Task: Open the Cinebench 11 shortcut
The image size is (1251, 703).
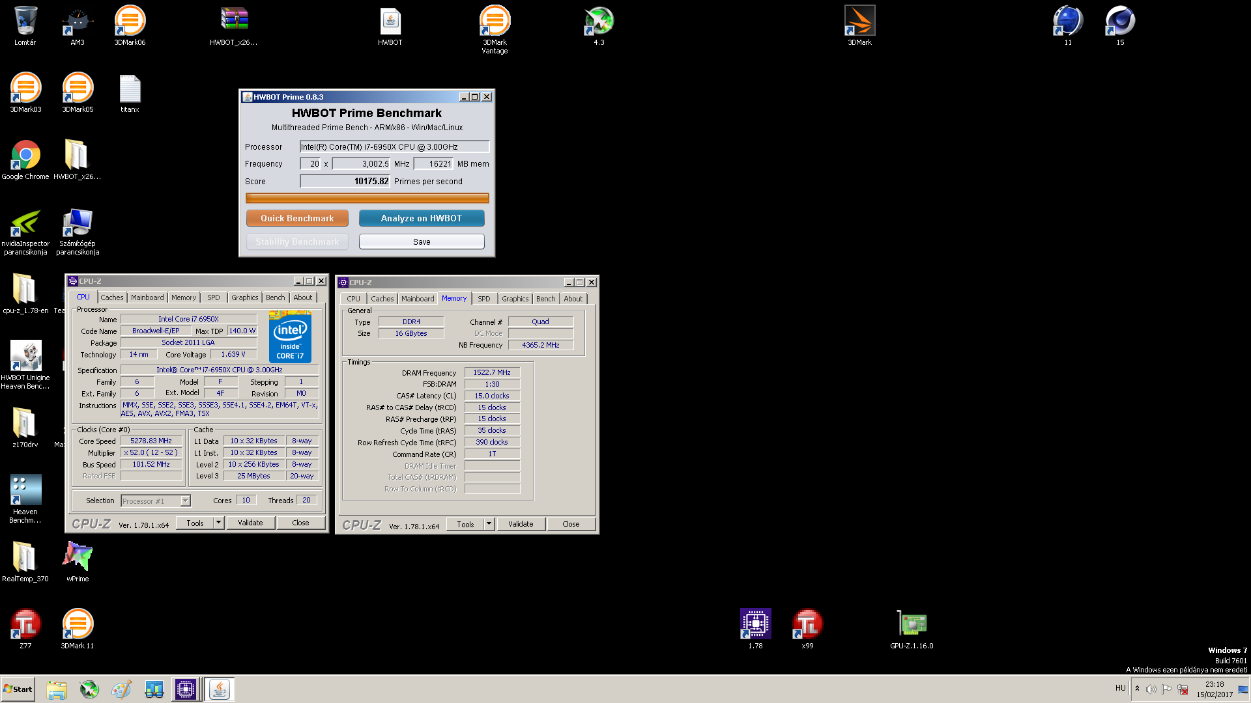Action: (1068, 26)
